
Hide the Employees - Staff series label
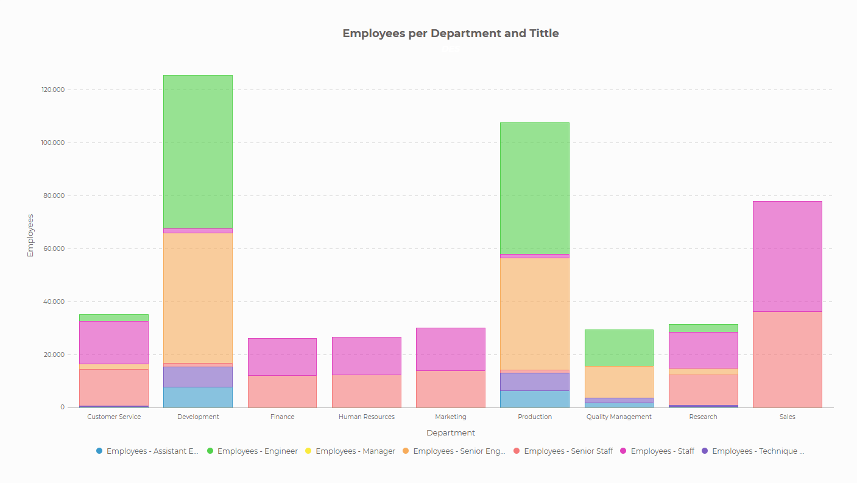coord(662,451)
